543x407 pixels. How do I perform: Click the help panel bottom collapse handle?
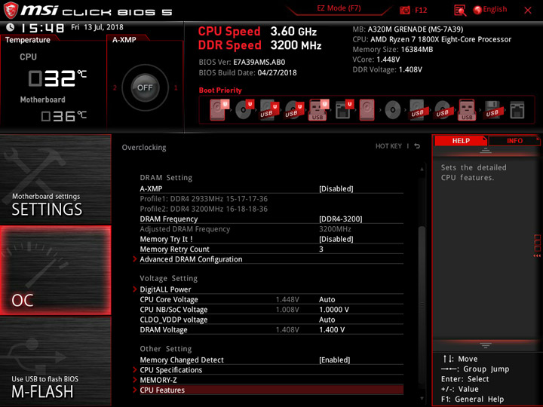[485, 345]
